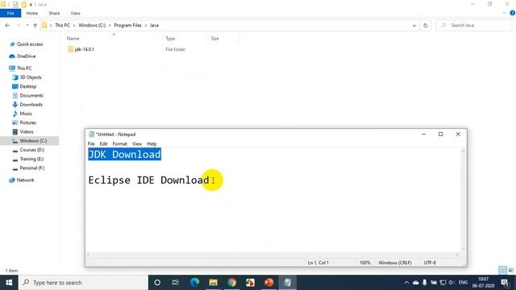Switch to large icons view in status bar
Viewport: 516px width, 290px height.
[510, 271]
